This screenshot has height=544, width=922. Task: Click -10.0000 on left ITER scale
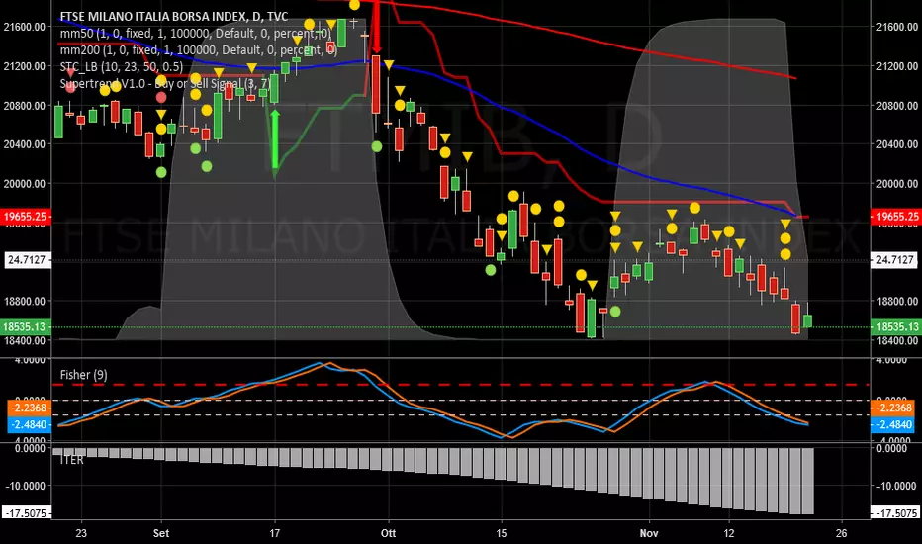(26, 486)
